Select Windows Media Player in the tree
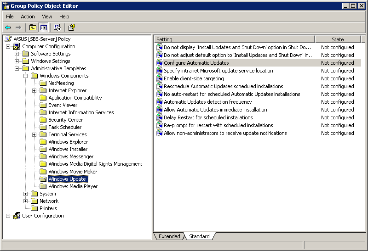 (x=73, y=186)
